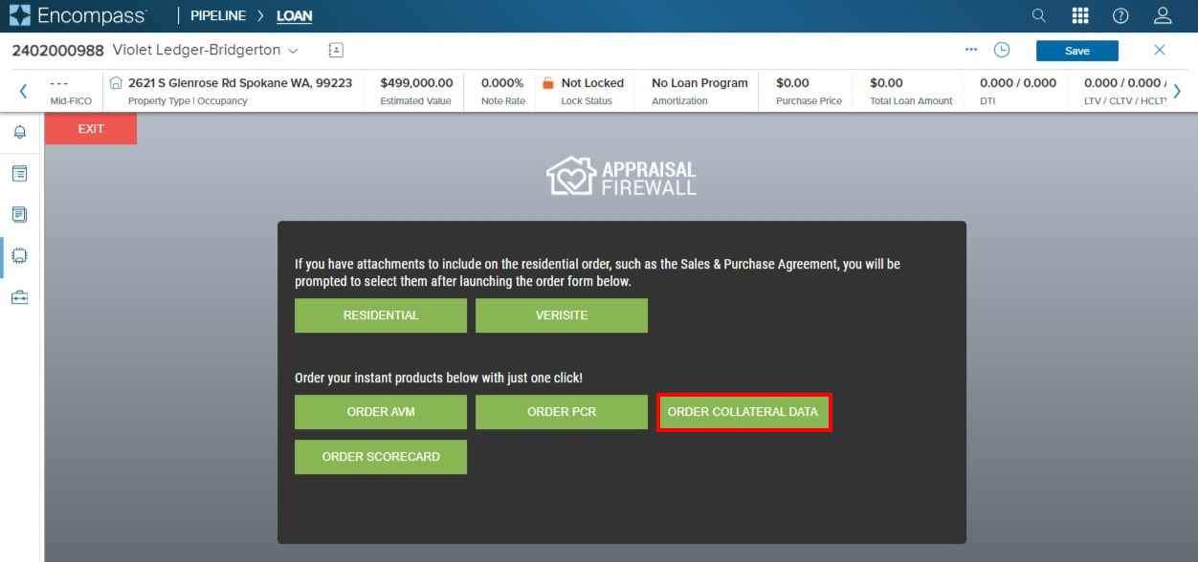
Task: Click address 2621 S Glenrose Rd Spokane
Action: [240, 83]
